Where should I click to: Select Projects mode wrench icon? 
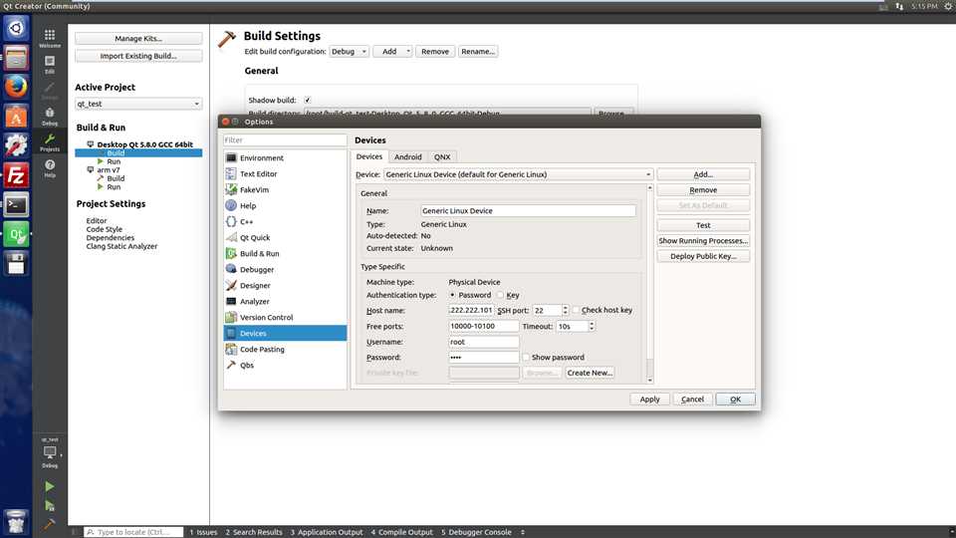coord(50,142)
